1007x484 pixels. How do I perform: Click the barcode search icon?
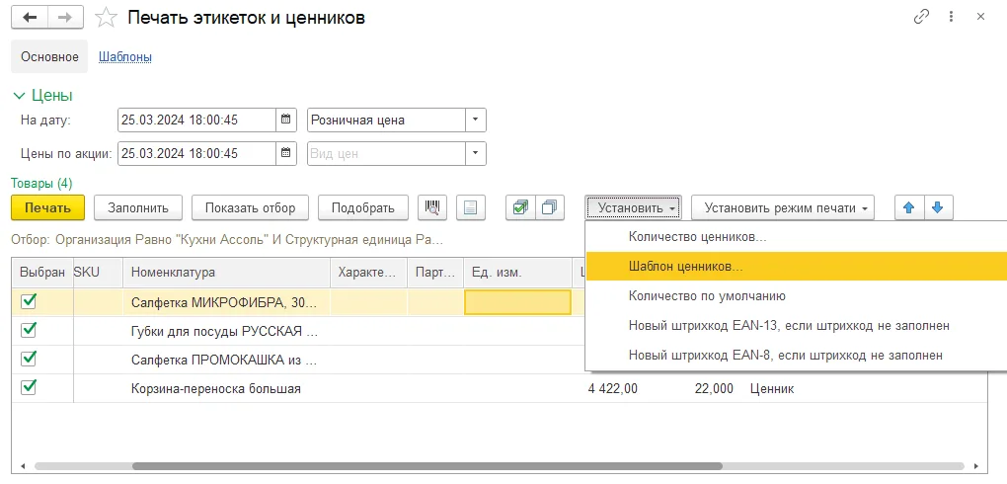point(432,207)
